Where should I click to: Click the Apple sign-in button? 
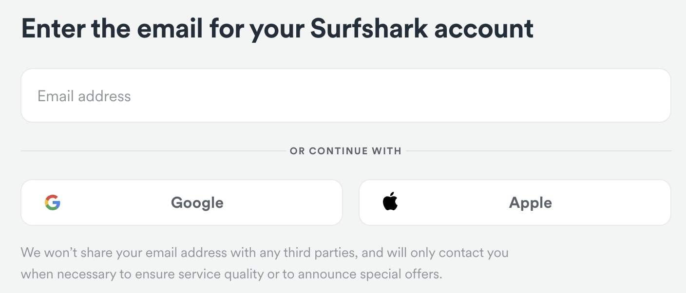coord(514,202)
